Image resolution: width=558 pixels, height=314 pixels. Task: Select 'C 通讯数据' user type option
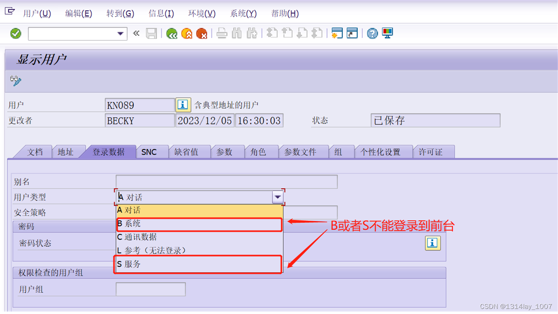(x=200, y=237)
